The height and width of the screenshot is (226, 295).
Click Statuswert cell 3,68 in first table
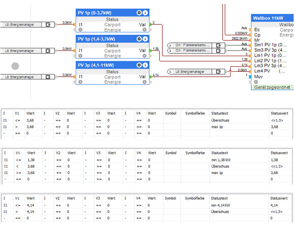coord(275,127)
